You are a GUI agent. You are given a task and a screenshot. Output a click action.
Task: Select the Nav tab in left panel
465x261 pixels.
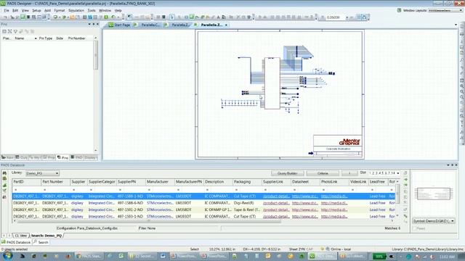(7, 158)
